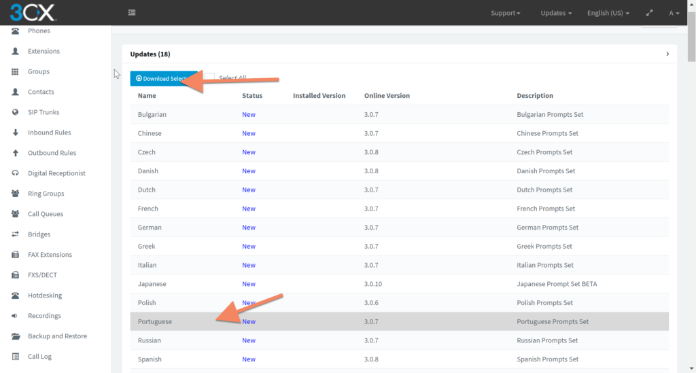
Task: Click the New status link for Bulgarian
Action: point(249,114)
